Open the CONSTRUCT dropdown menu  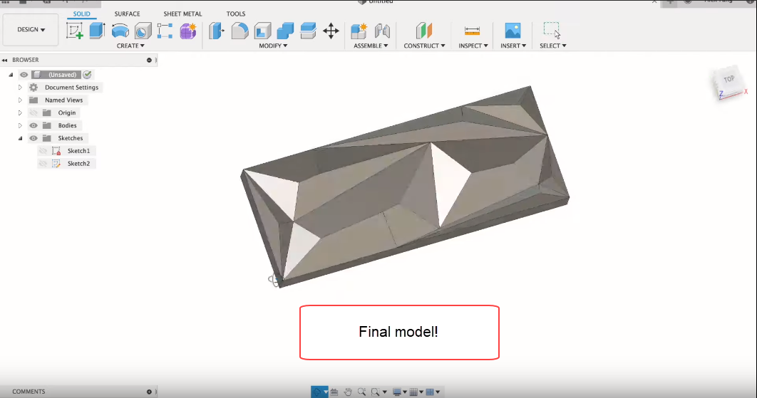pos(424,46)
